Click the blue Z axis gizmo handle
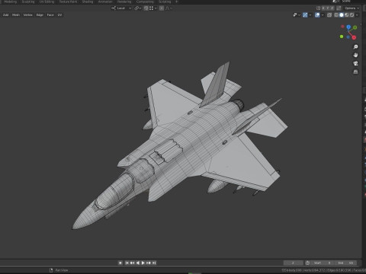The height and width of the screenshot is (274, 366). pos(348,27)
